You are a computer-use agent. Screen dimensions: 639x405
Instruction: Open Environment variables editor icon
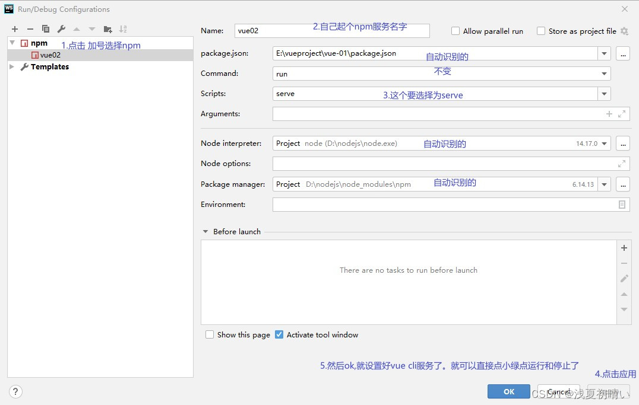(x=622, y=205)
